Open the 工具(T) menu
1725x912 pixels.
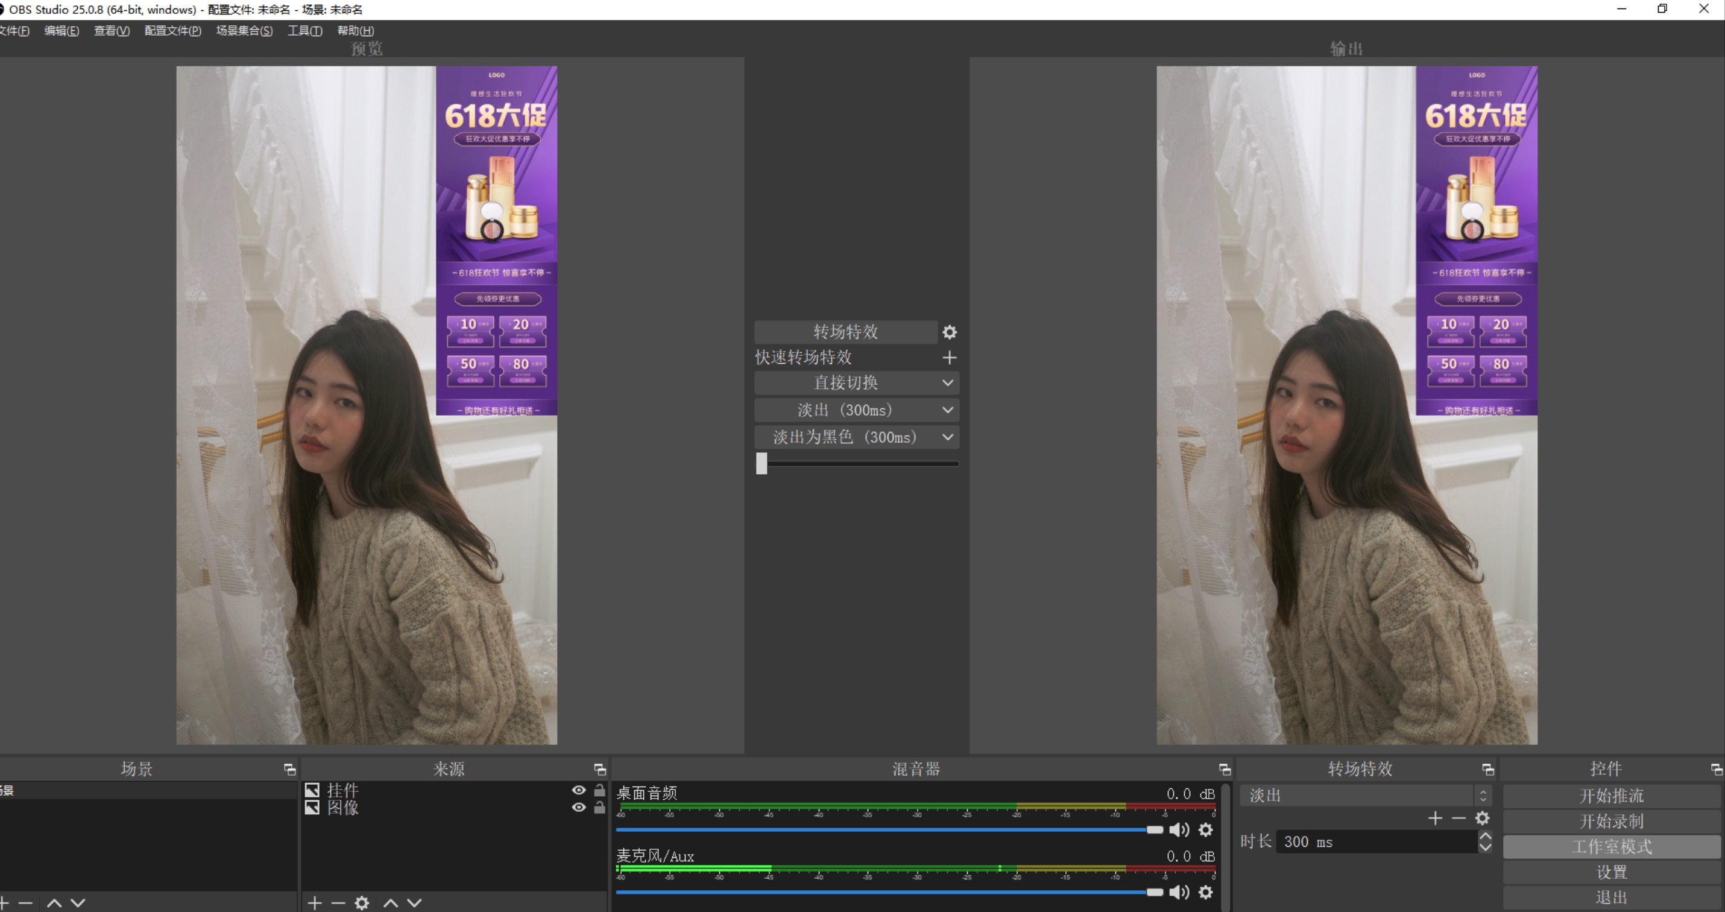(x=304, y=31)
